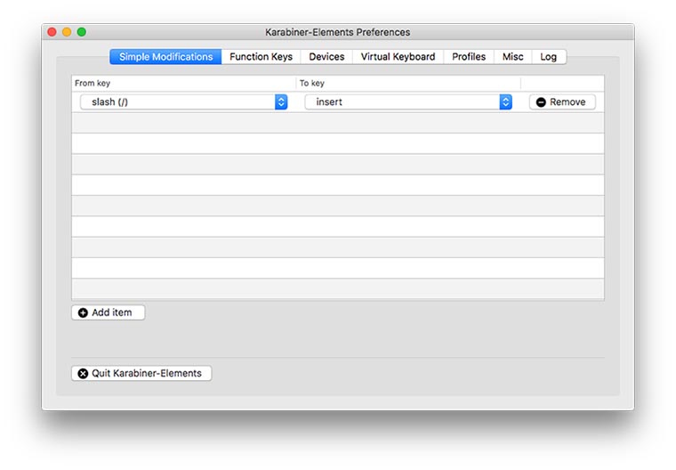Select the Simple Modifications tab
Viewport: 676px width, 470px height.
[165, 57]
